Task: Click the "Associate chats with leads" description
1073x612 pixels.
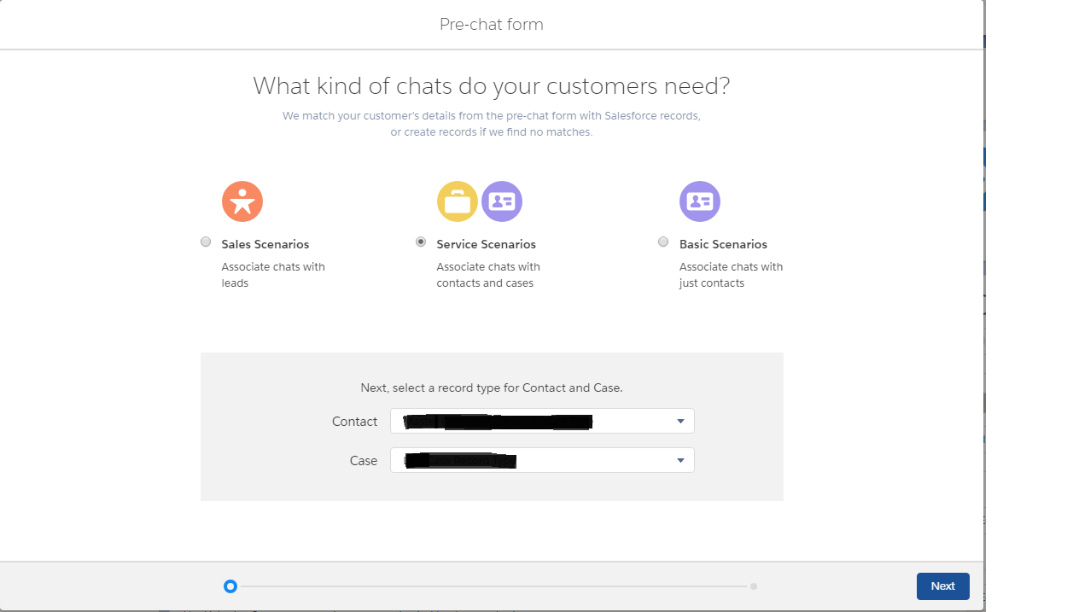Action: pyautogui.click(x=273, y=275)
